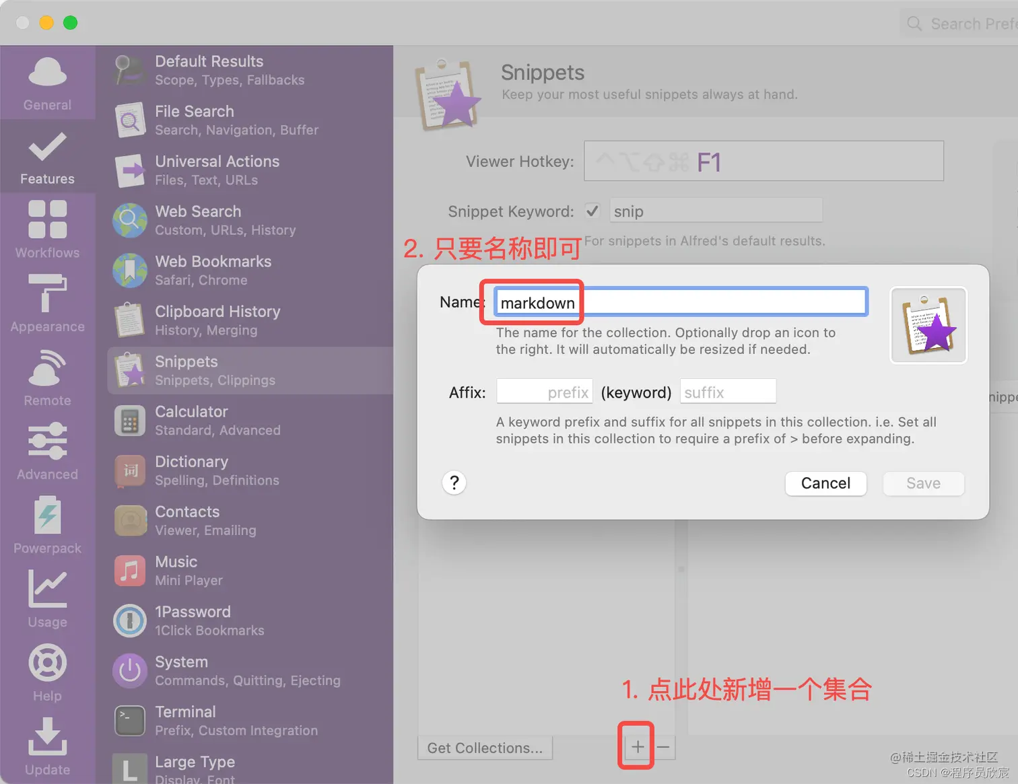Switch to the Workflows section
Screen dimensions: 1018x784
[x=46, y=230]
